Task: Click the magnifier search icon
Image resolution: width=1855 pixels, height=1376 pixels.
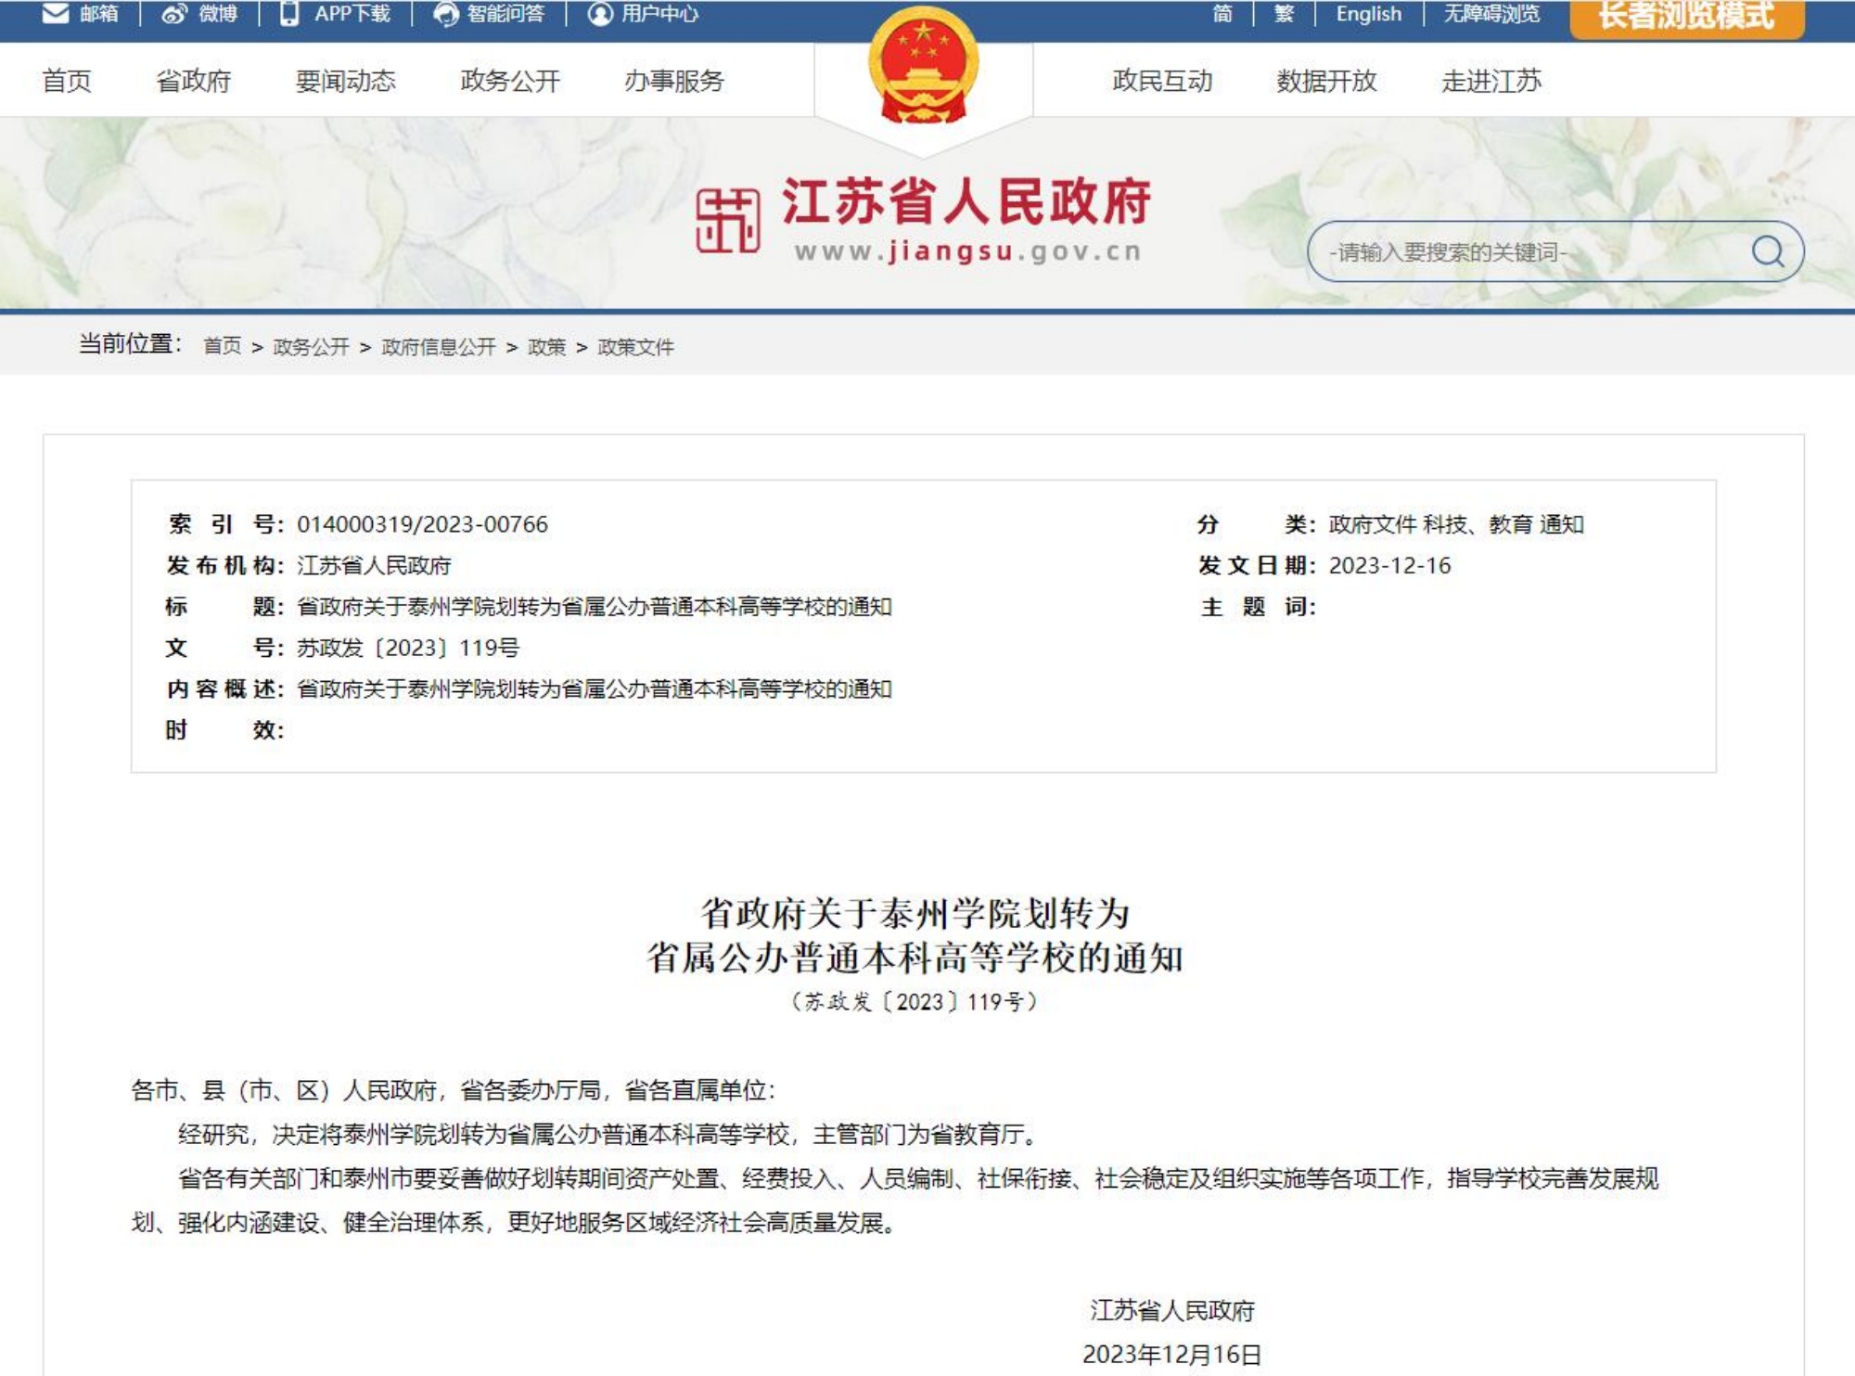Action: [1767, 251]
